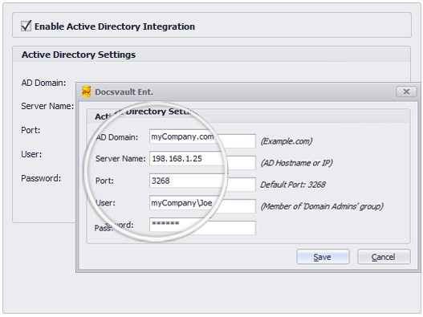Click the '(AD Hostname or IP)' hint
The height and width of the screenshot is (317, 423).
pyautogui.click(x=296, y=163)
